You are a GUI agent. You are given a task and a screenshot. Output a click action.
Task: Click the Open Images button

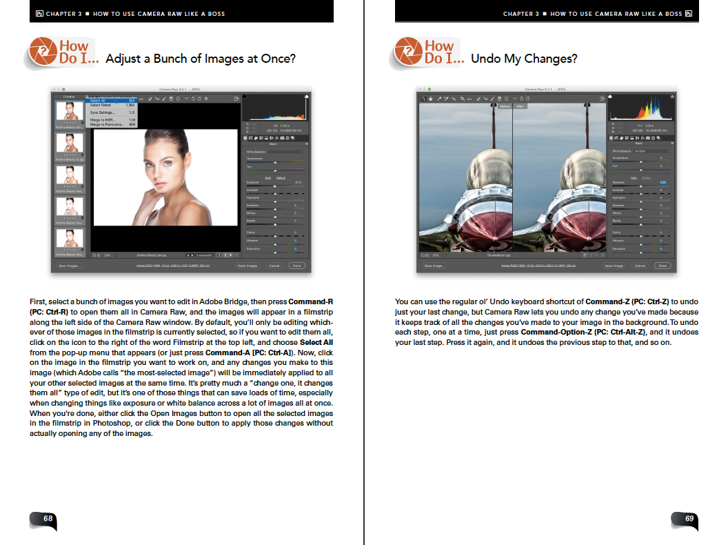(247, 266)
